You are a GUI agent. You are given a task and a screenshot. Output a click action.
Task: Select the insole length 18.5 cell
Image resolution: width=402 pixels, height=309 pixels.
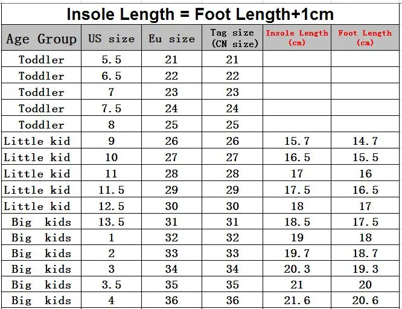click(x=297, y=221)
